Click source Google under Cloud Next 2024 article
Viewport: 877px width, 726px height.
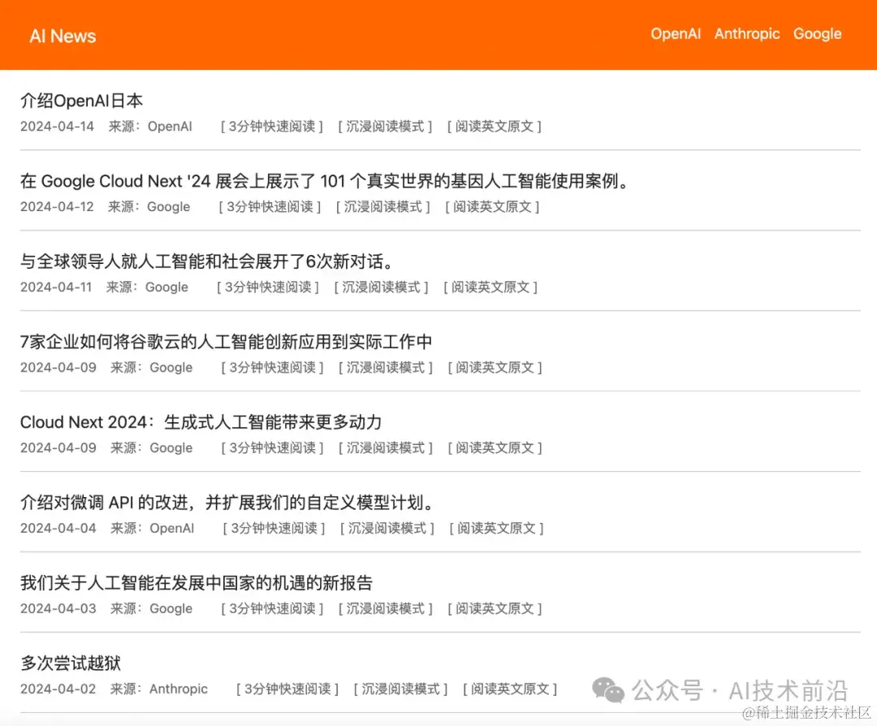171,448
